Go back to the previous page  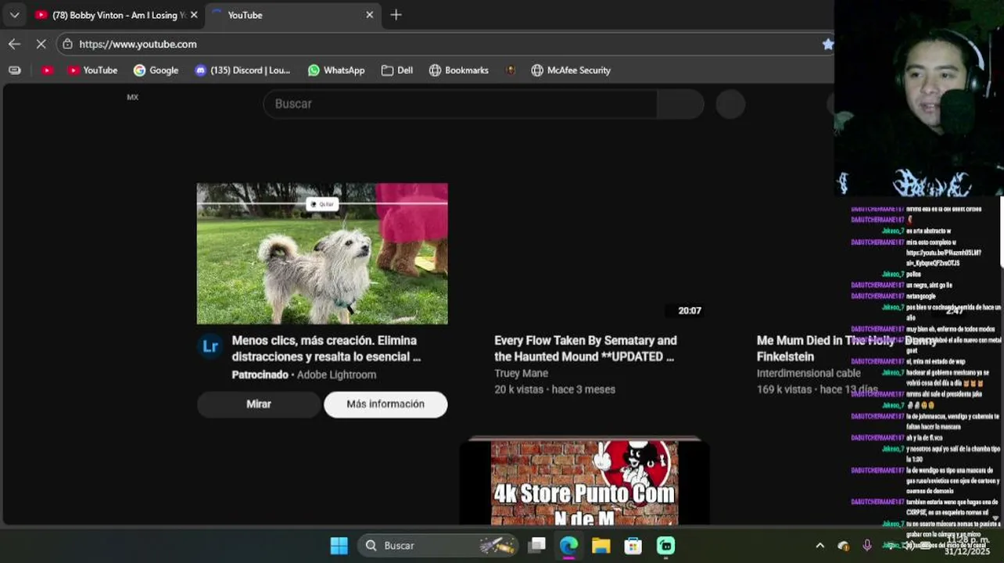click(x=14, y=44)
